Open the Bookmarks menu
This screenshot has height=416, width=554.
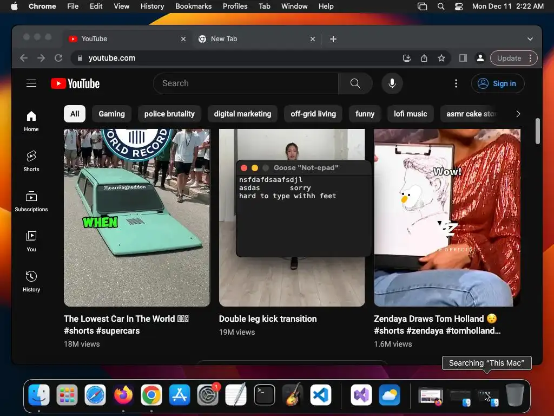193,6
